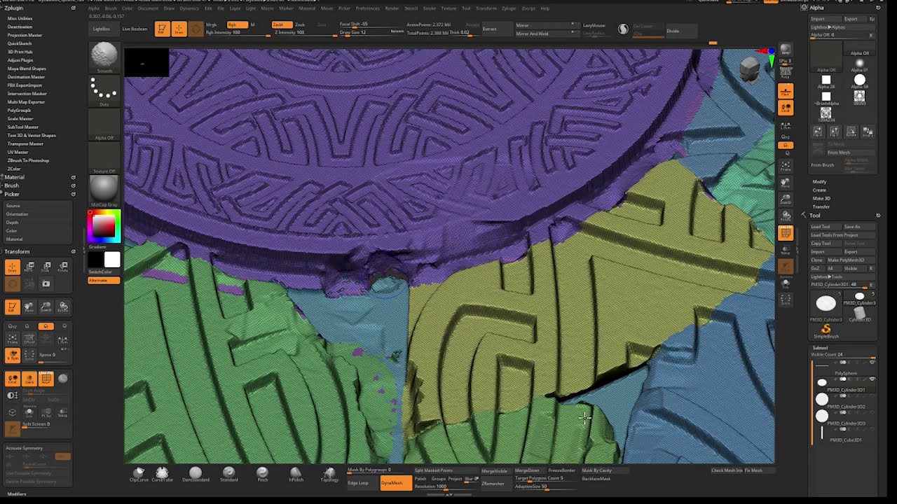Select the CurveTube brush
The height and width of the screenshot is (504, 897).
pos(162,474)
